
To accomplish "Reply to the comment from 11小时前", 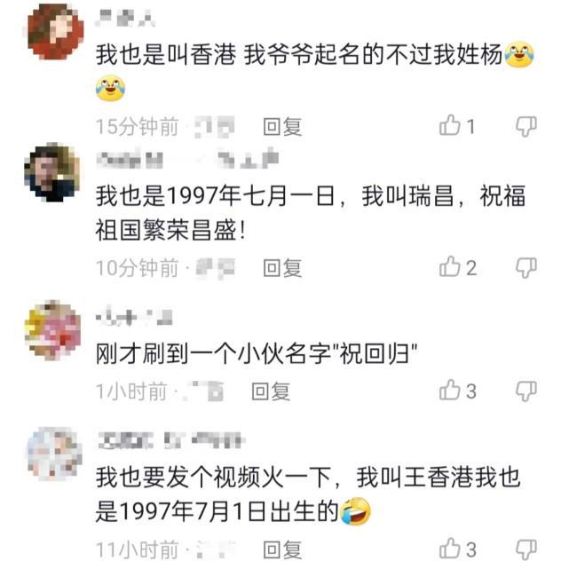I will click(x=282, y=549).
